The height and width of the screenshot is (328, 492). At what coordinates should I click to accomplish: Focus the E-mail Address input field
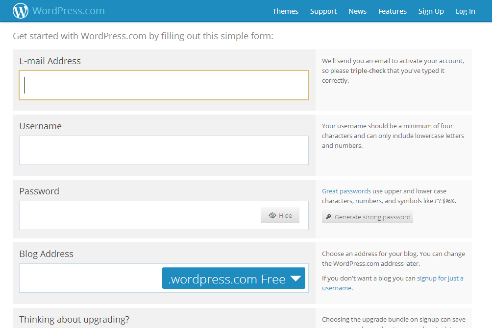164,85
